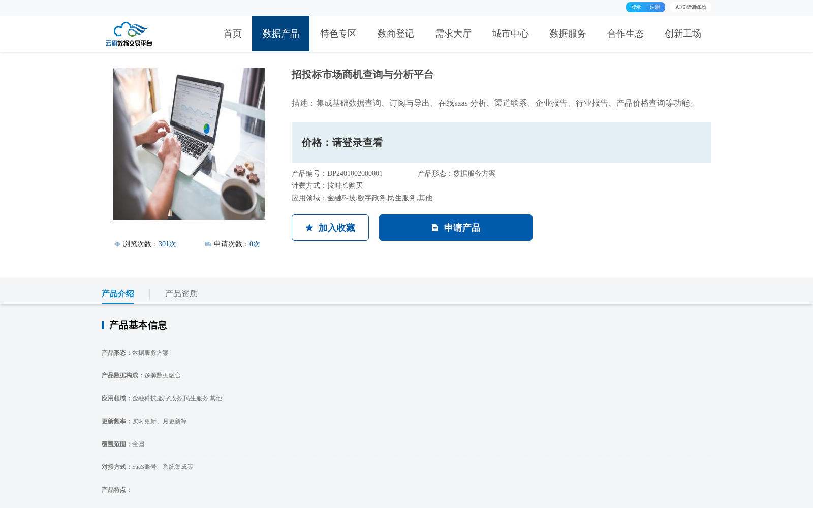Click the 登录 link
Screen dimensions: 813x508
pos(636,7)
